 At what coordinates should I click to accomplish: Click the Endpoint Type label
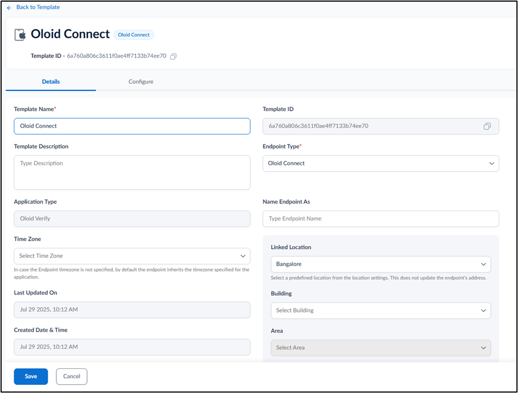(x=282, y=146)
